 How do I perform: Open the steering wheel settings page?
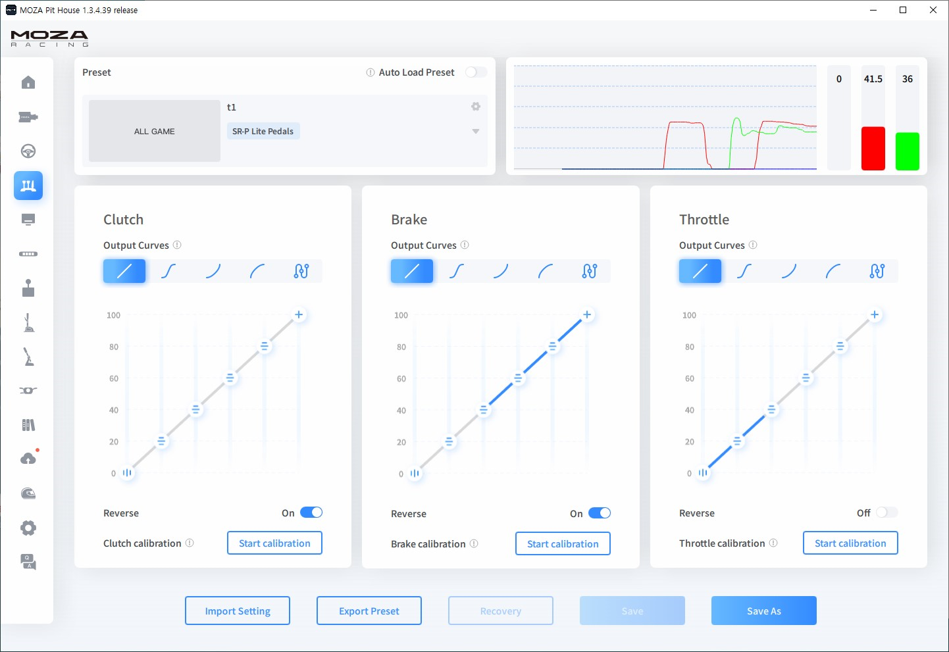point(28,151)
